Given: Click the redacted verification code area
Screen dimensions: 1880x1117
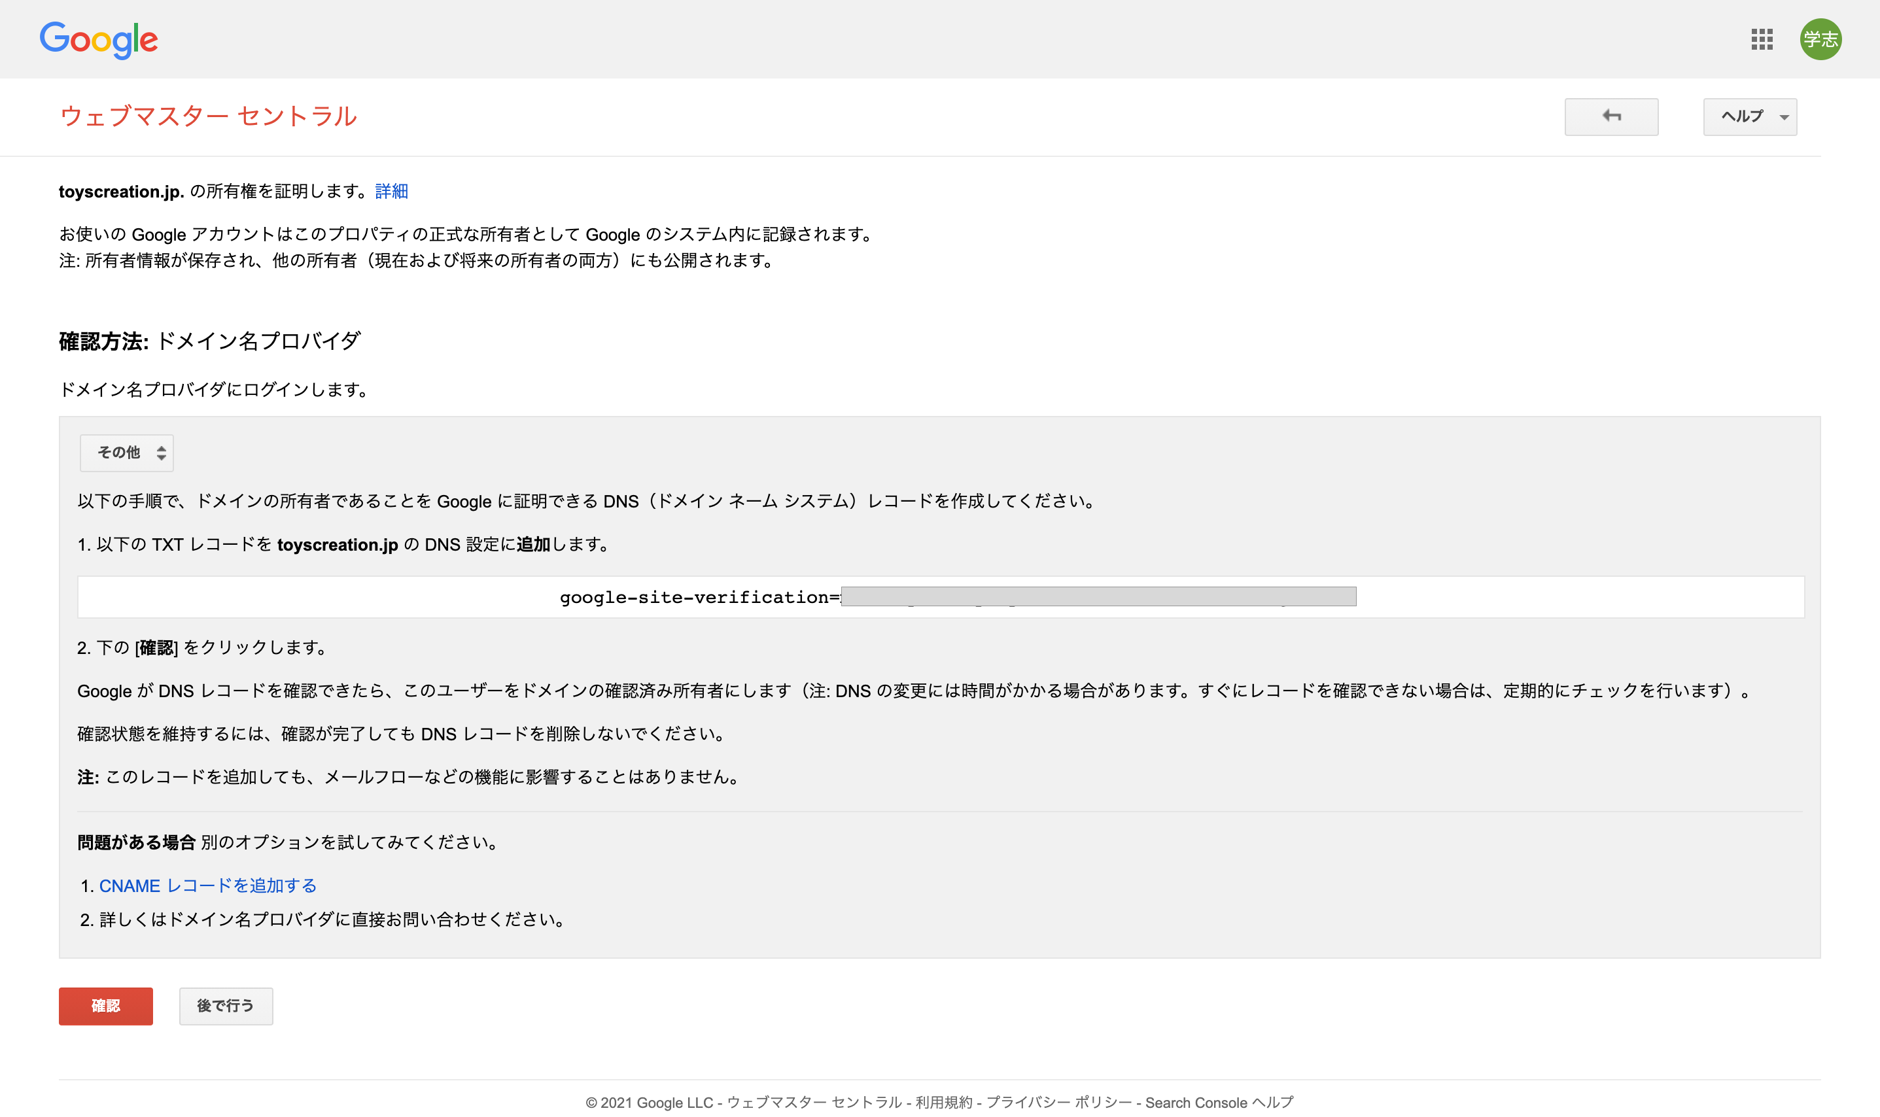Looking at the screenshot, I should point(1099,598).
